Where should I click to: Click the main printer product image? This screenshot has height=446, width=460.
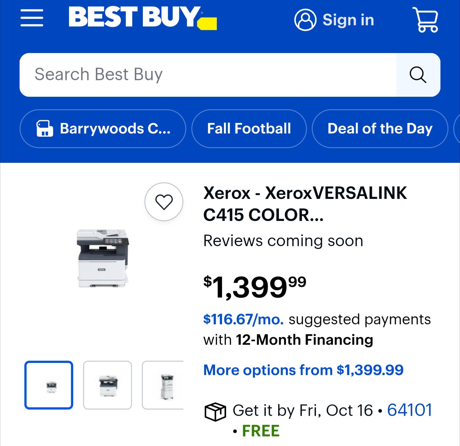[103, 258]
